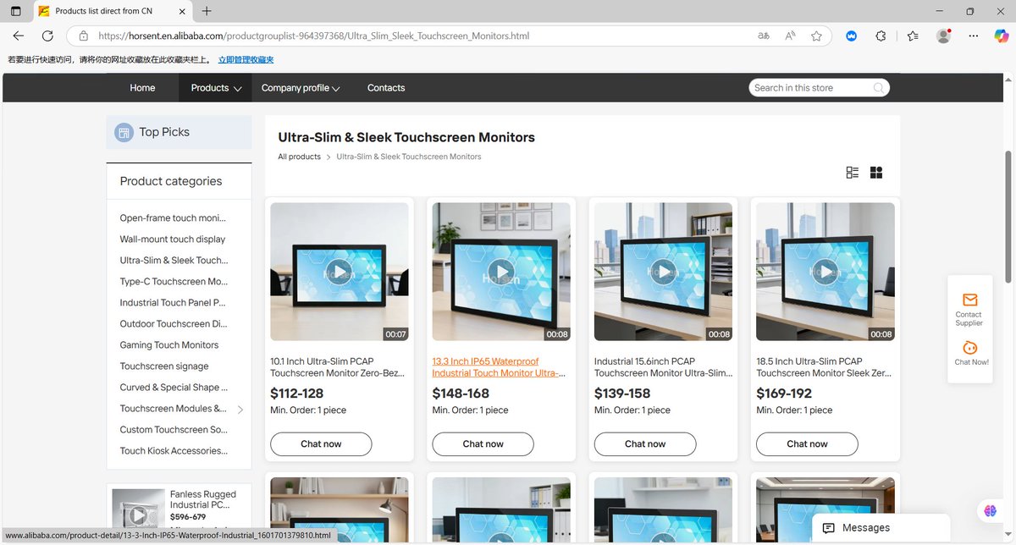Expand Touchscreen Modules submenu arrow
The width and height of the screenshot is (1016, 545).
pyautogui.click(x=240, y=410)
